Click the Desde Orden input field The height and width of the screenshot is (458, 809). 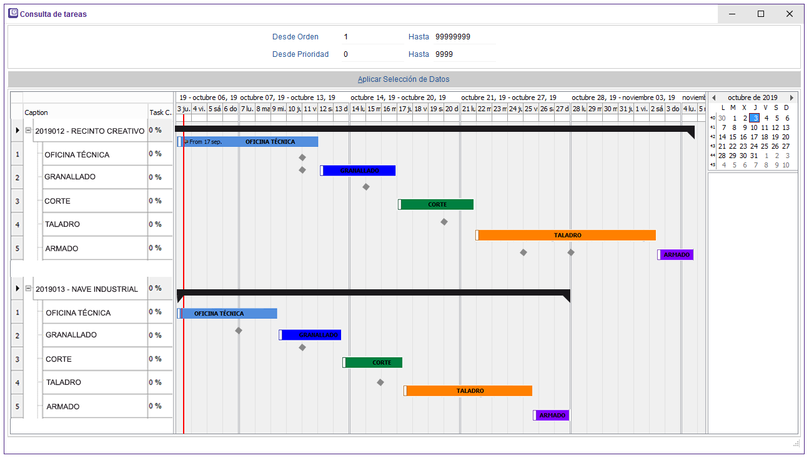[x=372, y=37]
